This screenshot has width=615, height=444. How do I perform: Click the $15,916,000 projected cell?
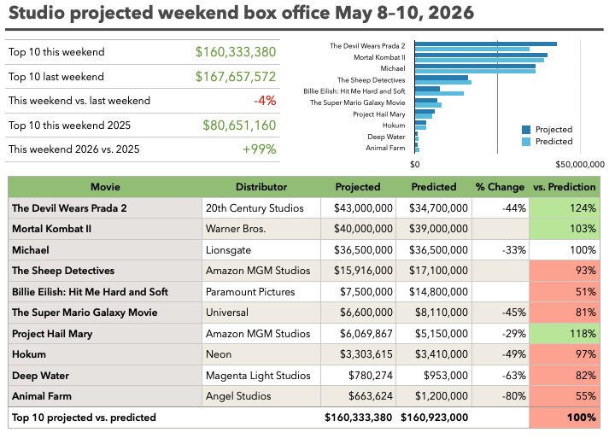click(x=358, y=271)
